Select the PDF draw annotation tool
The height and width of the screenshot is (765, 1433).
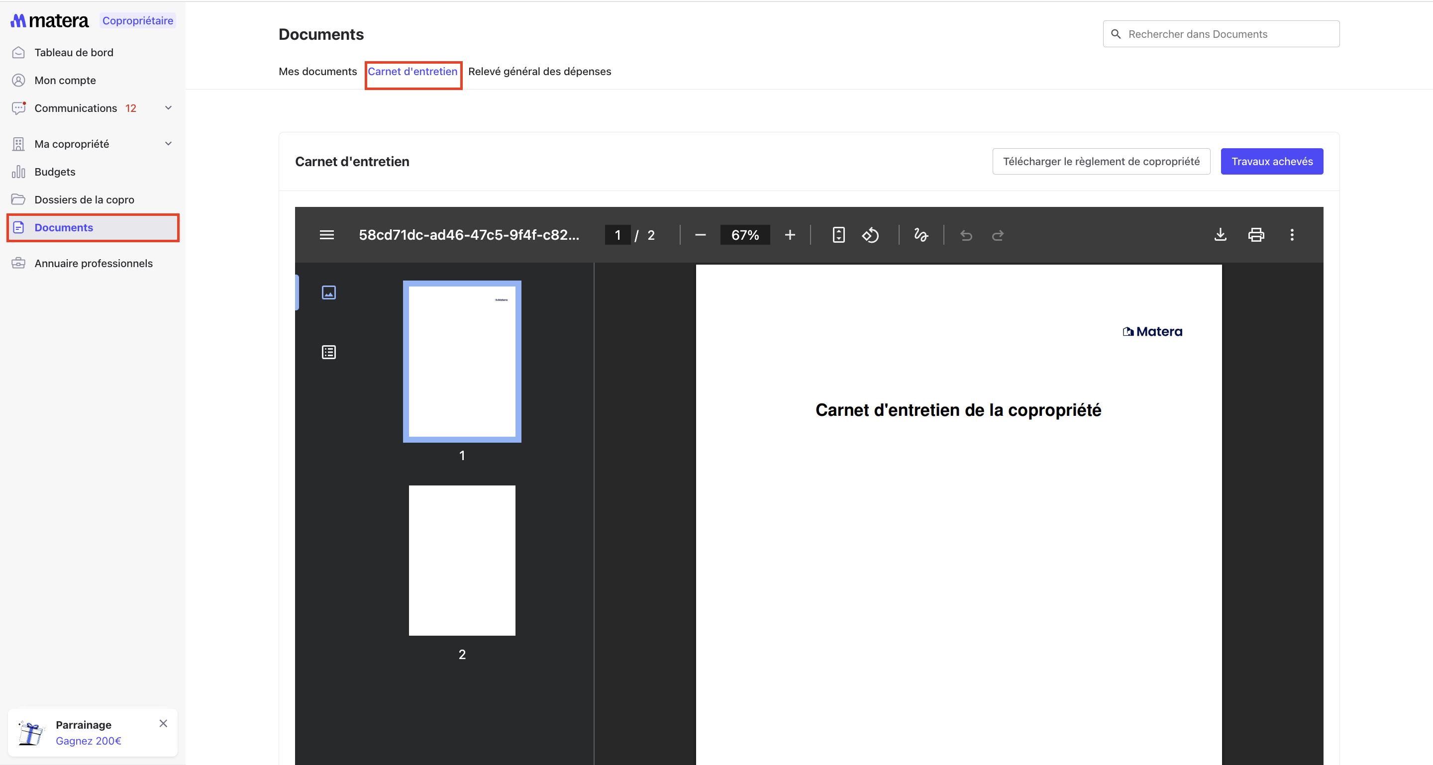921,235
